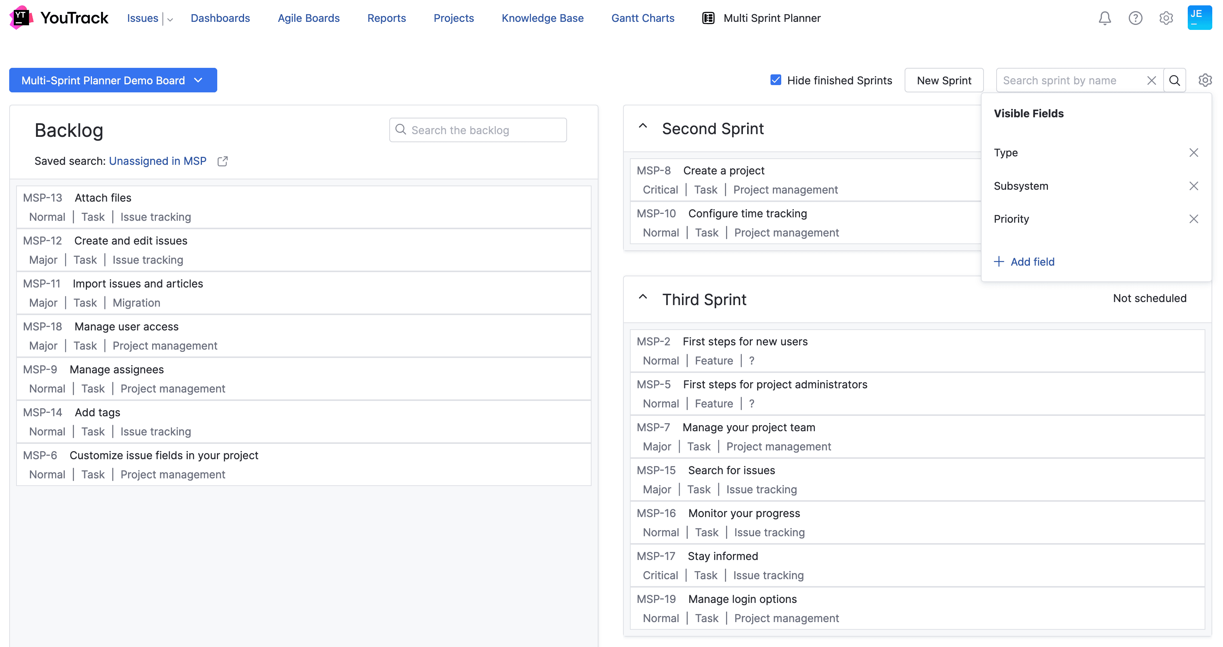Click the New Sprint button
1223x647 pixels.
pos(943,80)
